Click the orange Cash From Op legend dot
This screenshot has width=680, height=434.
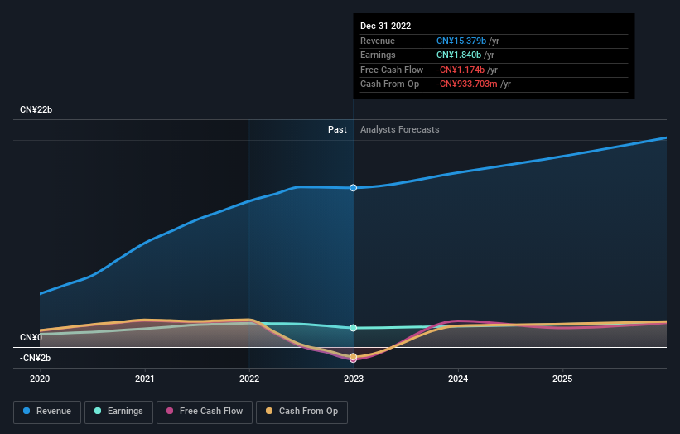click(x=269, y=411)
